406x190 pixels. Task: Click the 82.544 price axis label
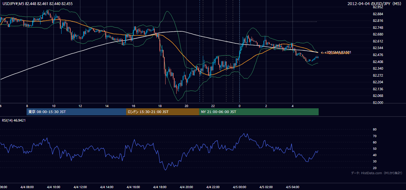pos(378,48)
